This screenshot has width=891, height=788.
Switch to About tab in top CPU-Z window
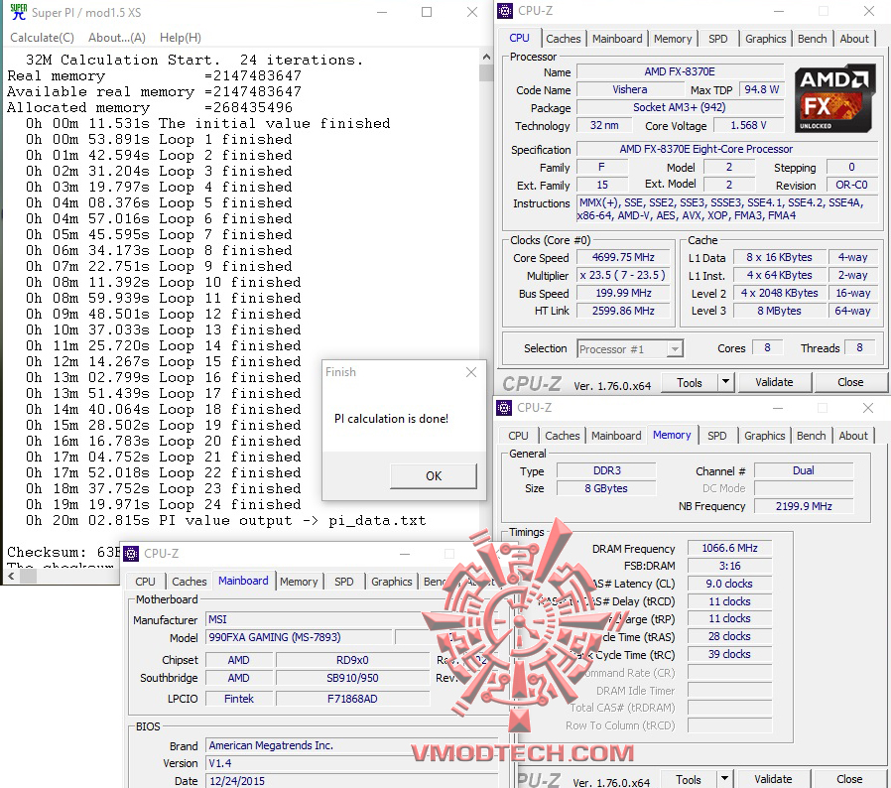854,39
